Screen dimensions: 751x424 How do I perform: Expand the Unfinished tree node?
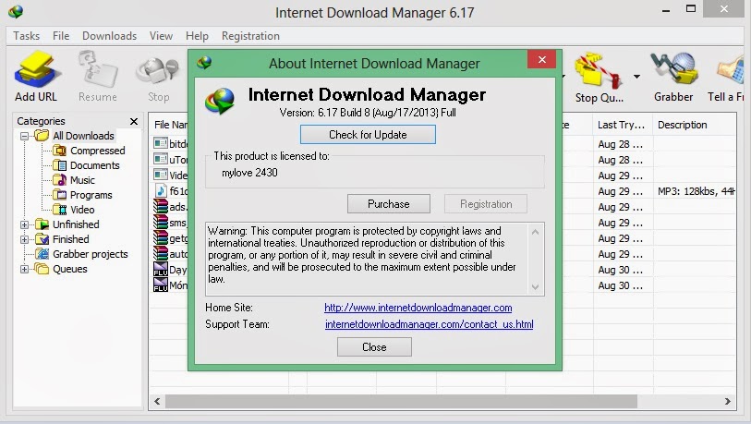tap(24, 224)
